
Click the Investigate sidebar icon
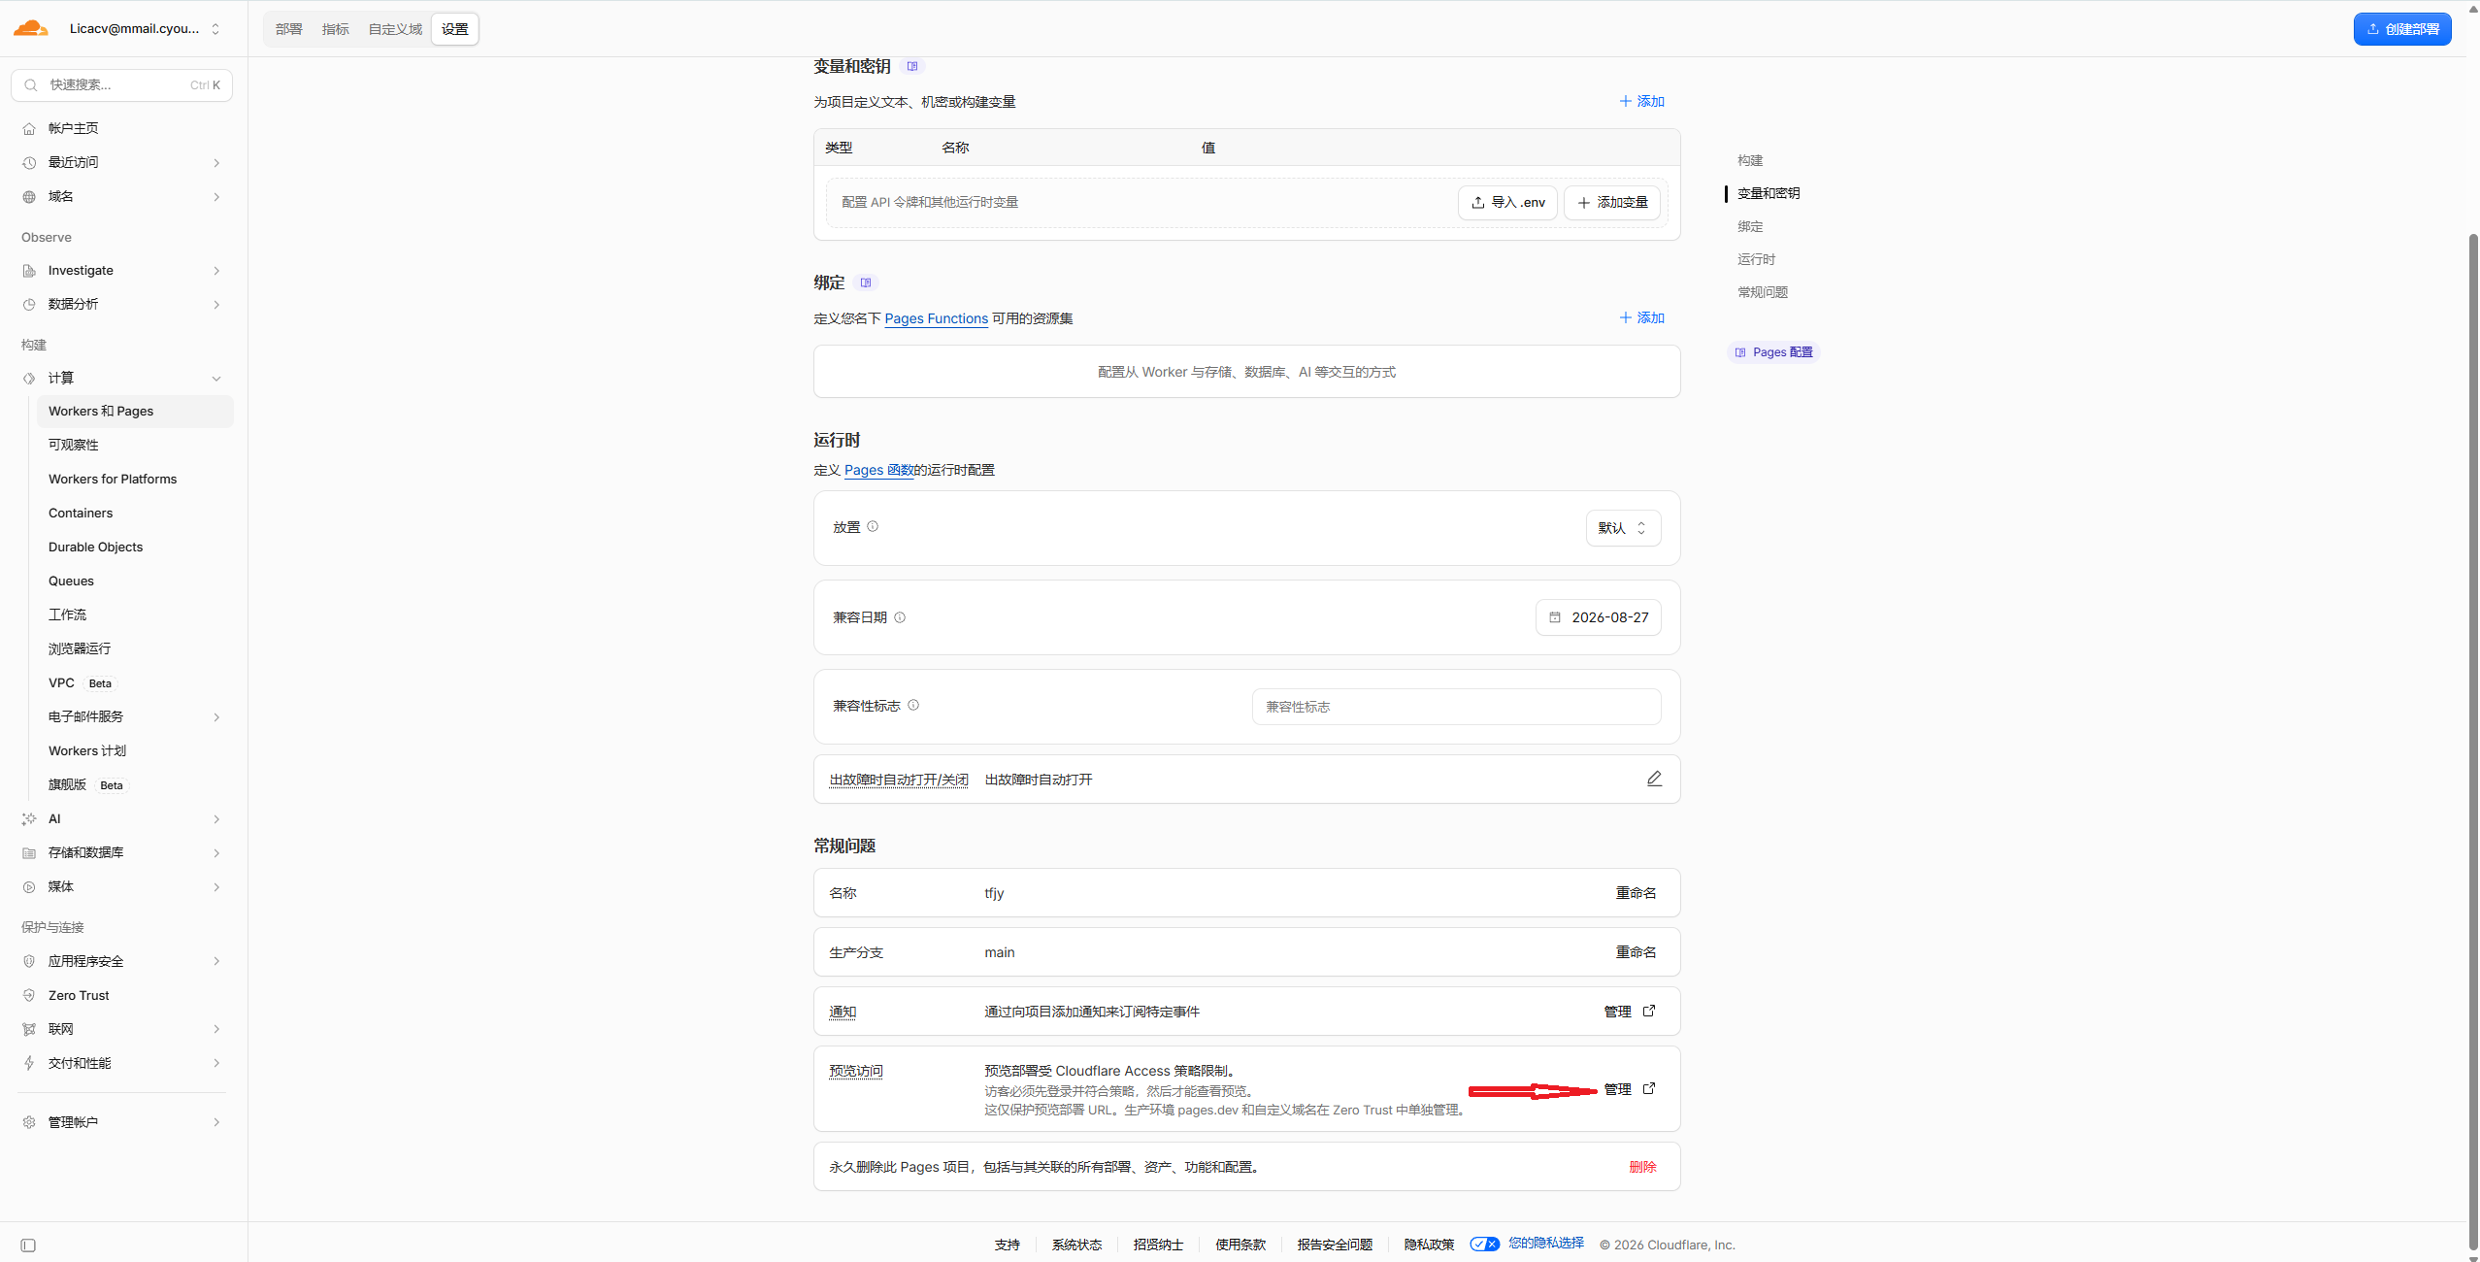click(29, 271)
